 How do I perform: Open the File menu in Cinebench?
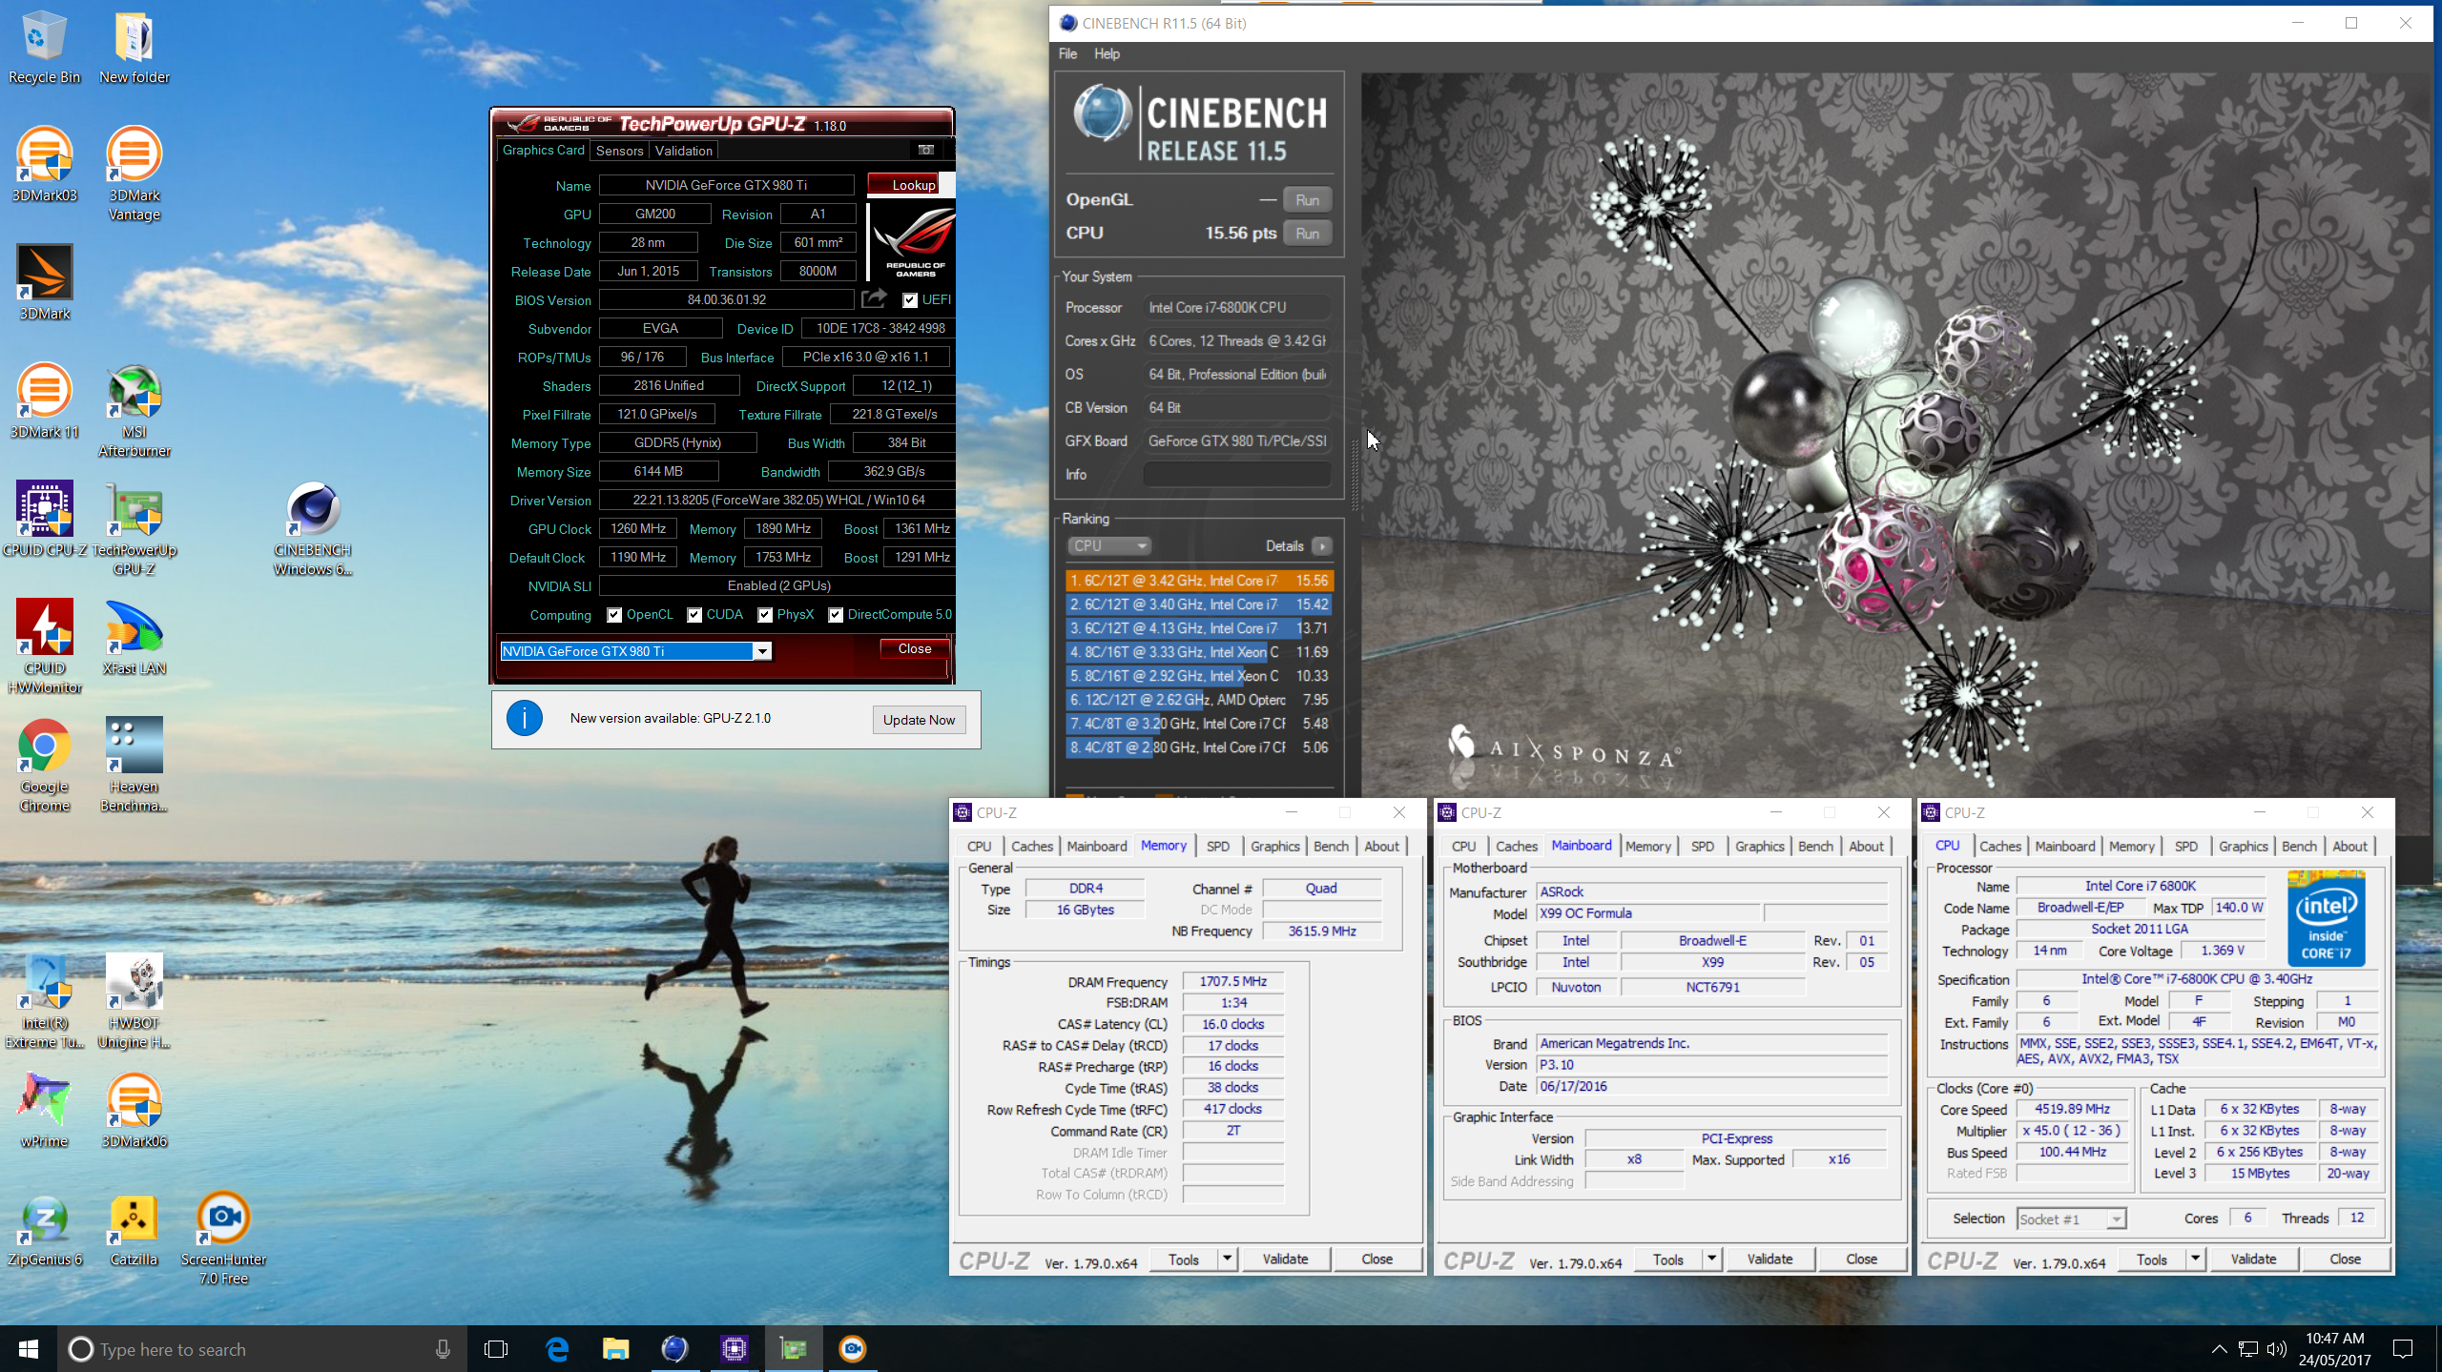click(x=1067, y=53)
